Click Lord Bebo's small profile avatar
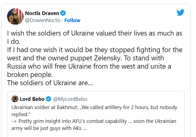This screenshot has width=196, height=137. (15, 99)
